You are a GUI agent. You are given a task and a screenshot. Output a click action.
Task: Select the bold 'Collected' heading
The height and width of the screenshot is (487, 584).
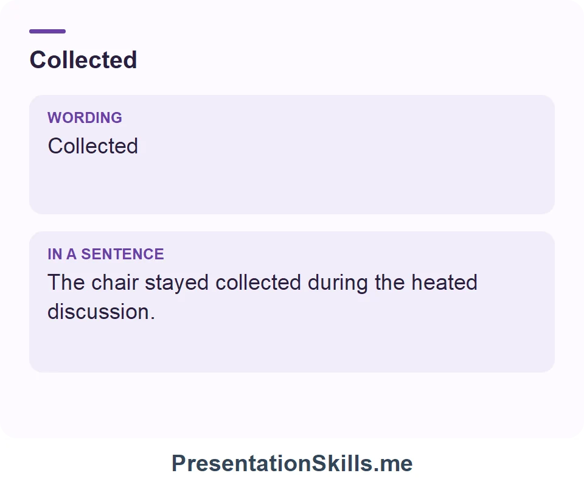point(83,60)
